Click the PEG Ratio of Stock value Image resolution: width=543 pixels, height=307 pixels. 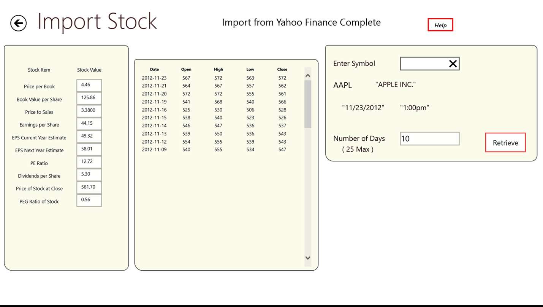click(89, 200)
